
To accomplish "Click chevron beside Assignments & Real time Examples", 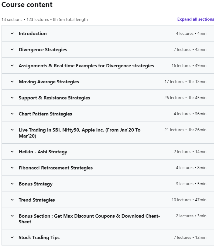I will coord(12,65).
